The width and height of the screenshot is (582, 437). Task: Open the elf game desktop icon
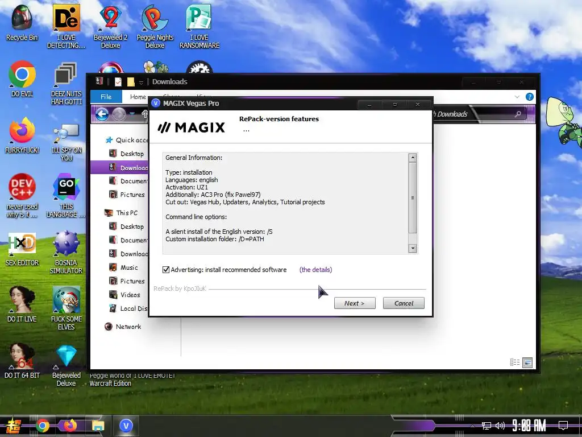[66, 308]
